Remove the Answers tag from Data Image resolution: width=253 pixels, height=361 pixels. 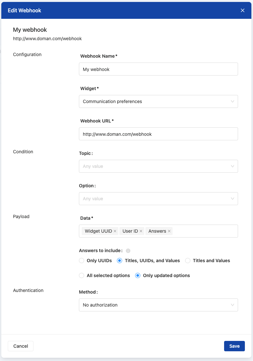(169, 231)
